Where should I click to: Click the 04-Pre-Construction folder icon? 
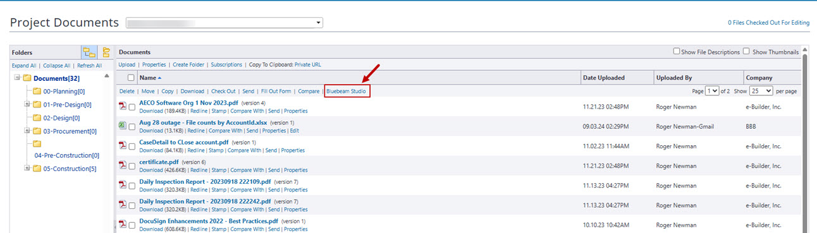coord(37,144)
